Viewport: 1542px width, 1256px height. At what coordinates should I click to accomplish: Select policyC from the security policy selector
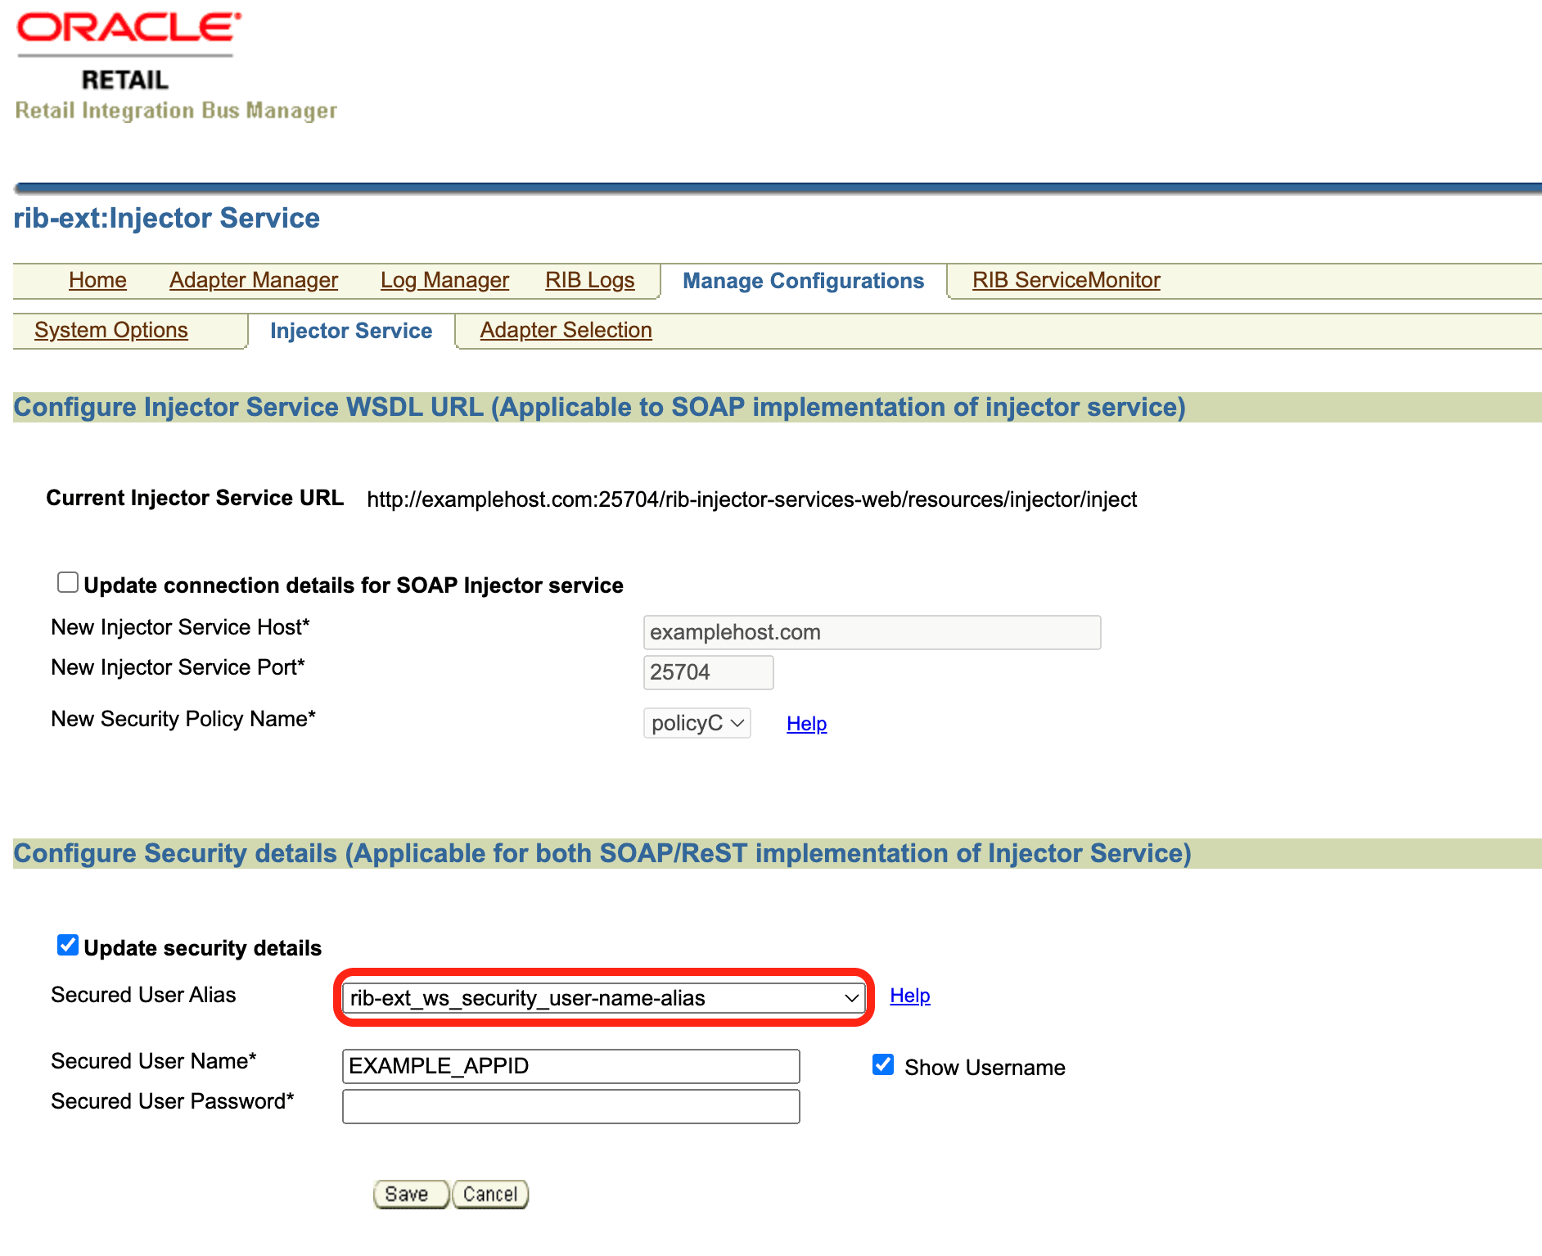click(696, 723)
